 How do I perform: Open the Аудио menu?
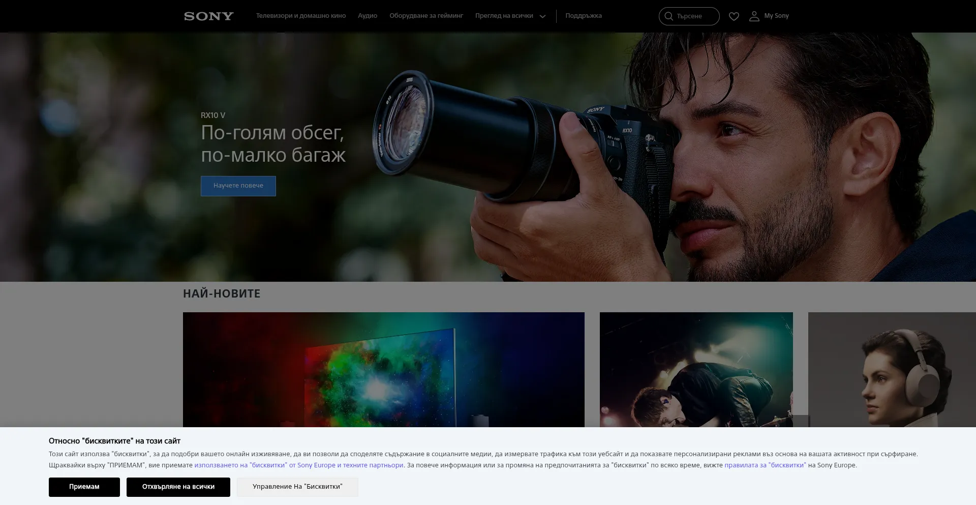coord(367,16)
